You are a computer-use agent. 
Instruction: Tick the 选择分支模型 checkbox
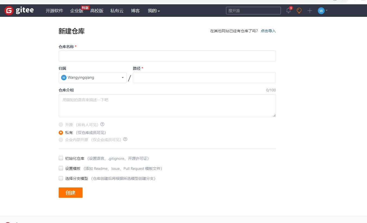pos(61,178)
